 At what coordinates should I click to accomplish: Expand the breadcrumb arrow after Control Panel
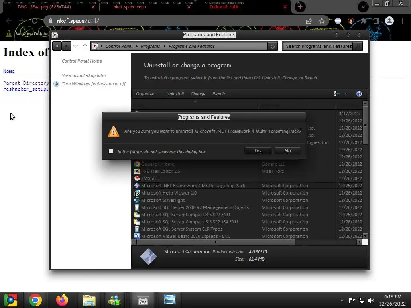pos(137,46)
